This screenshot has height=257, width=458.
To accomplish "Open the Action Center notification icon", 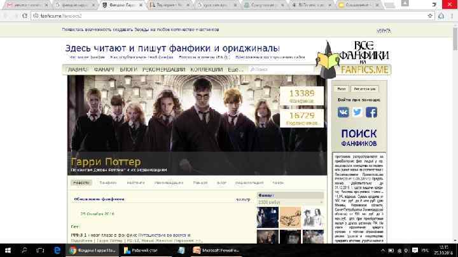I will 415,250.
